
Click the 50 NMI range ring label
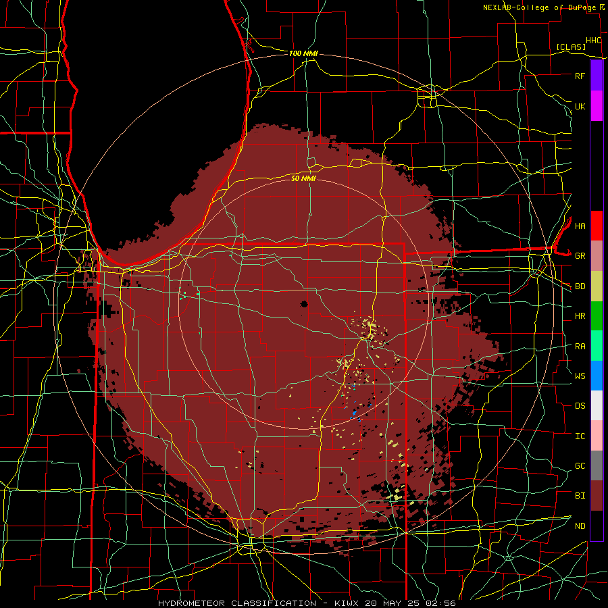(x=303, y=178)
